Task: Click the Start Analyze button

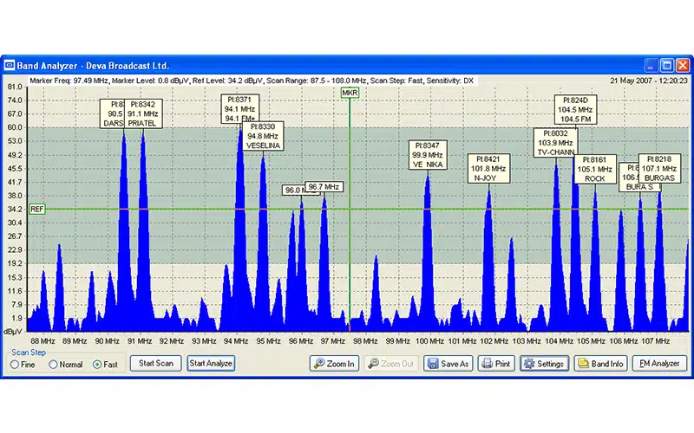Action: [x=211, y=363]
